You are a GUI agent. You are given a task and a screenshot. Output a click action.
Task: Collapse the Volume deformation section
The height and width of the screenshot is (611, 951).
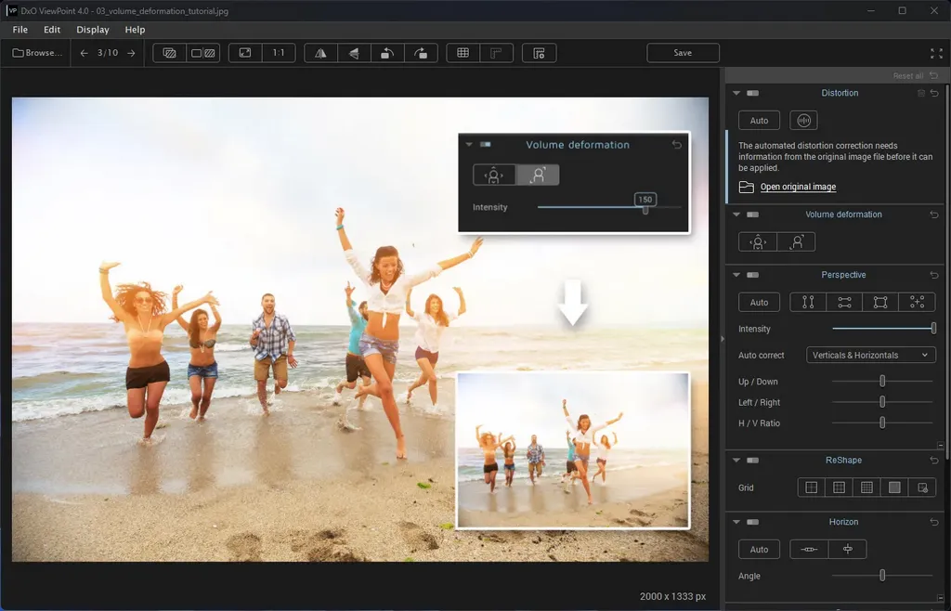point(736,214)
